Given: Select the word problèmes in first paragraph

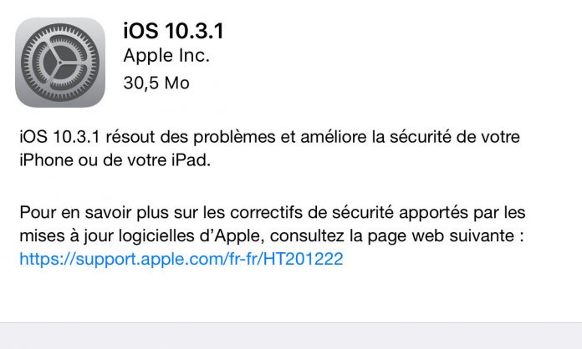Looking at the screenshot, I should 234,137.
